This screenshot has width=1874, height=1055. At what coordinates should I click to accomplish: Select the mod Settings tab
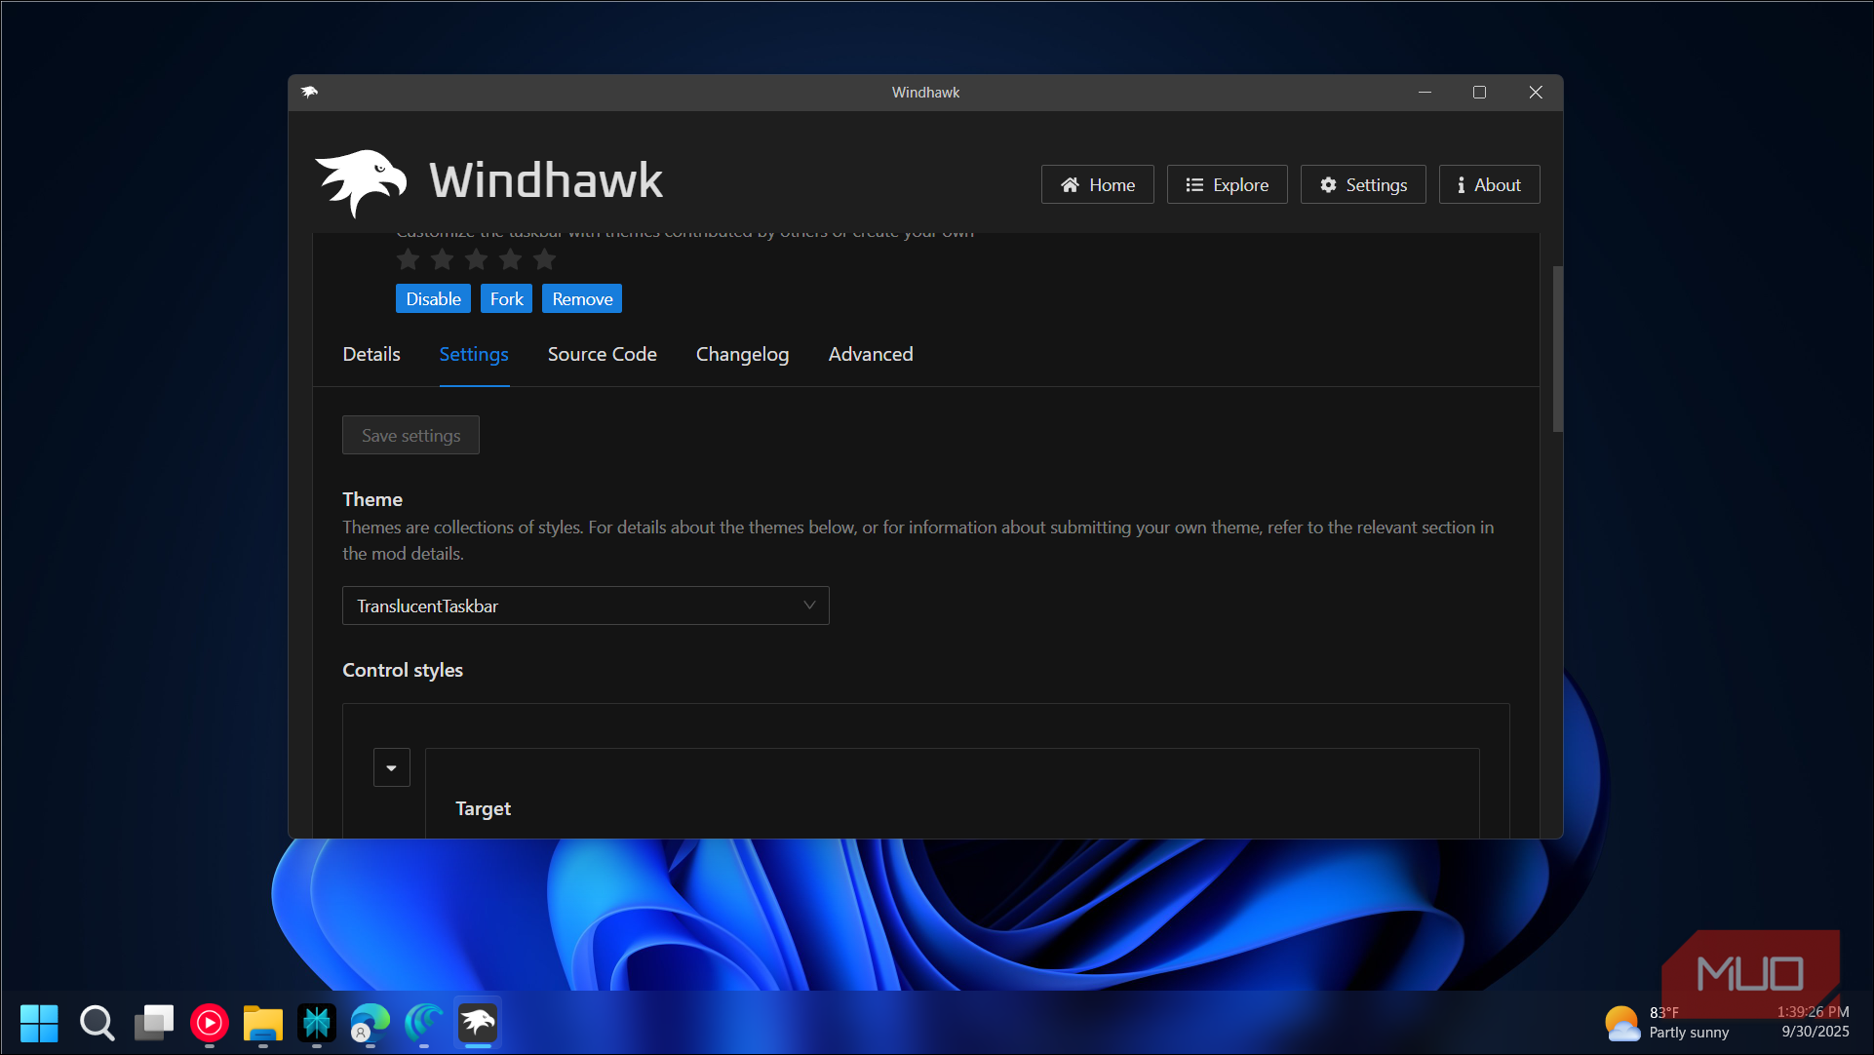474,354
